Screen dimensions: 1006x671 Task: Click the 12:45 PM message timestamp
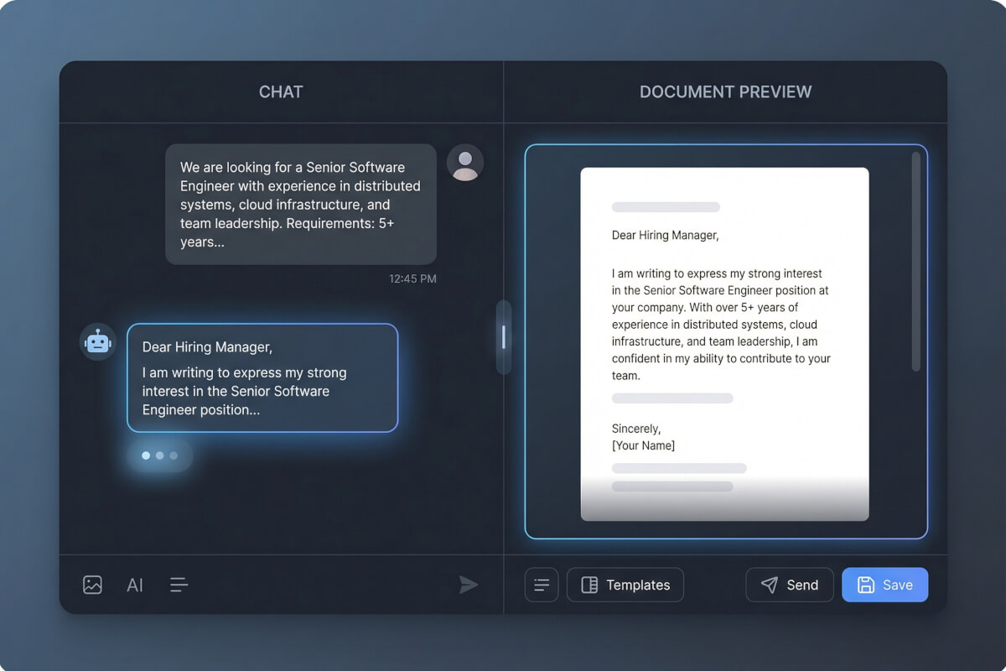[412, 278]
